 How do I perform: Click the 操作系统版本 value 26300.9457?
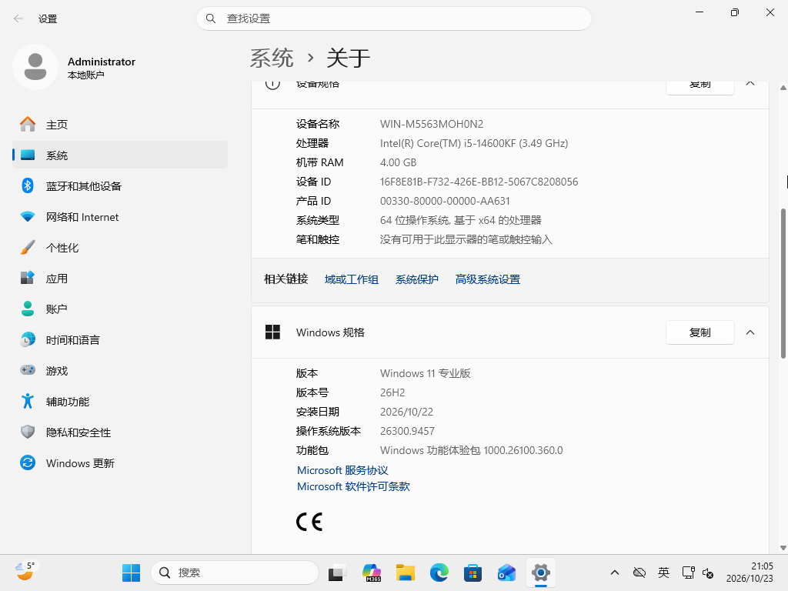[x=407, y=431]
